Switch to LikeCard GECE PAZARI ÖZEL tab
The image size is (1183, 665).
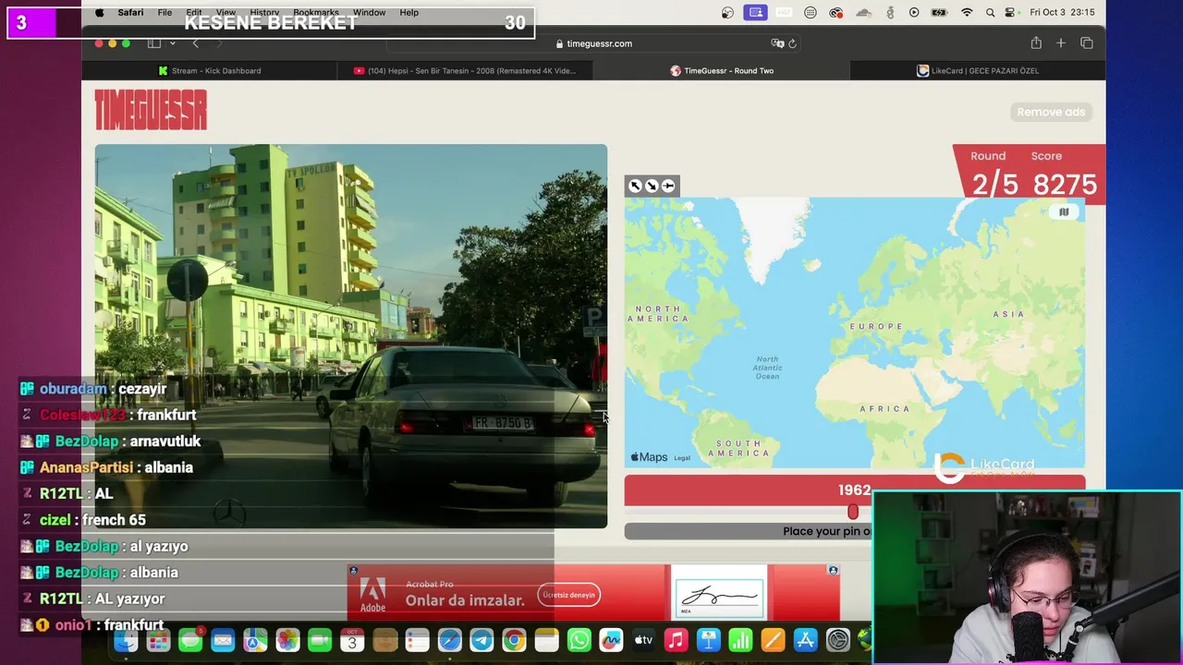(x=978, y=70)
